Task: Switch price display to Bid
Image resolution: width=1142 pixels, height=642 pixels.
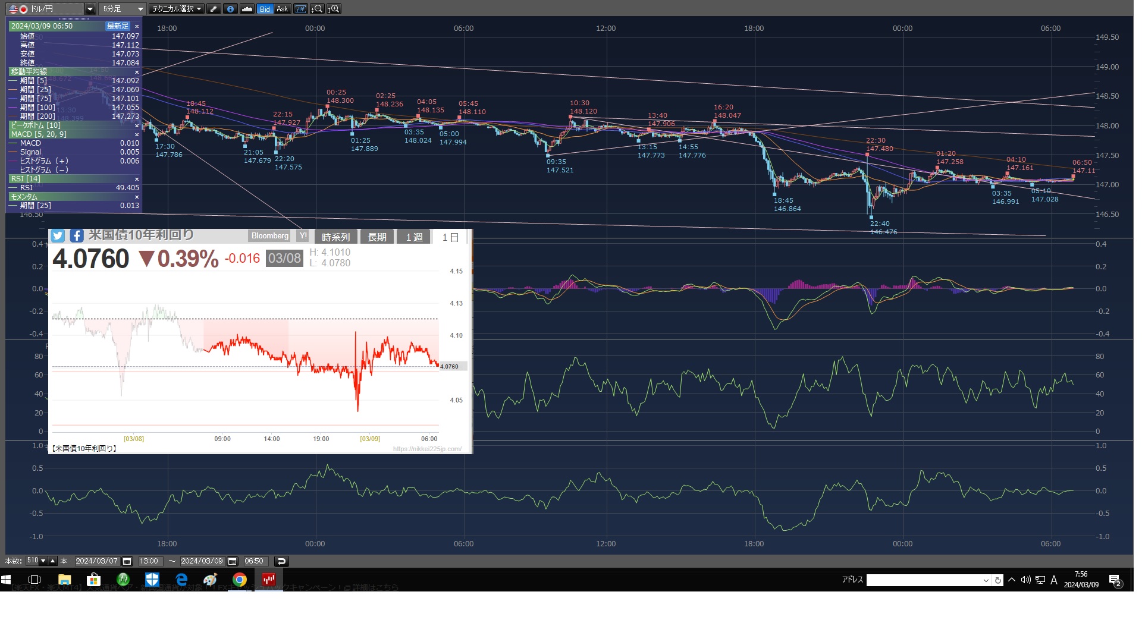Action: tap(265, 9)
